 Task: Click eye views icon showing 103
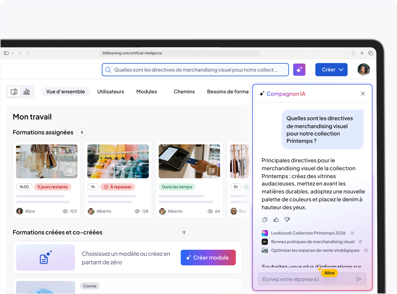(x=65, y=211)
